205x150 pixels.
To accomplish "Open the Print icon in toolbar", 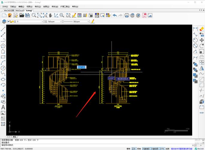I will pyautogui.click(x=127, y=15).
